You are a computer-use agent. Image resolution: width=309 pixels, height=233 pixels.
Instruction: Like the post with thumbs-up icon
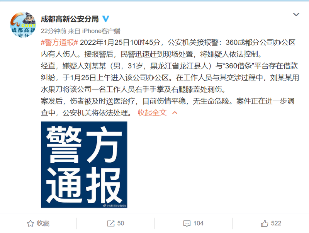(265, 223)
